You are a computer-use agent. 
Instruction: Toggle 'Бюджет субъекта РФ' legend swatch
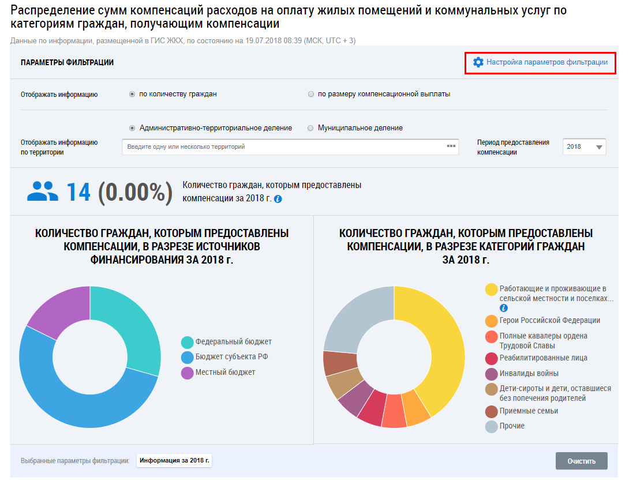click(187, 357)
